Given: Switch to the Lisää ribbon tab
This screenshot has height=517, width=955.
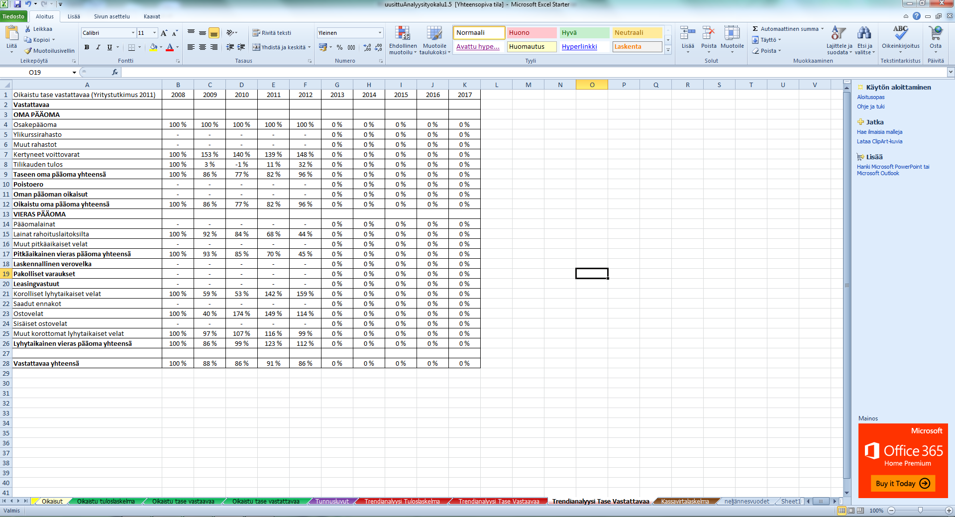Looking at the screenshot, I should (74, 16).
